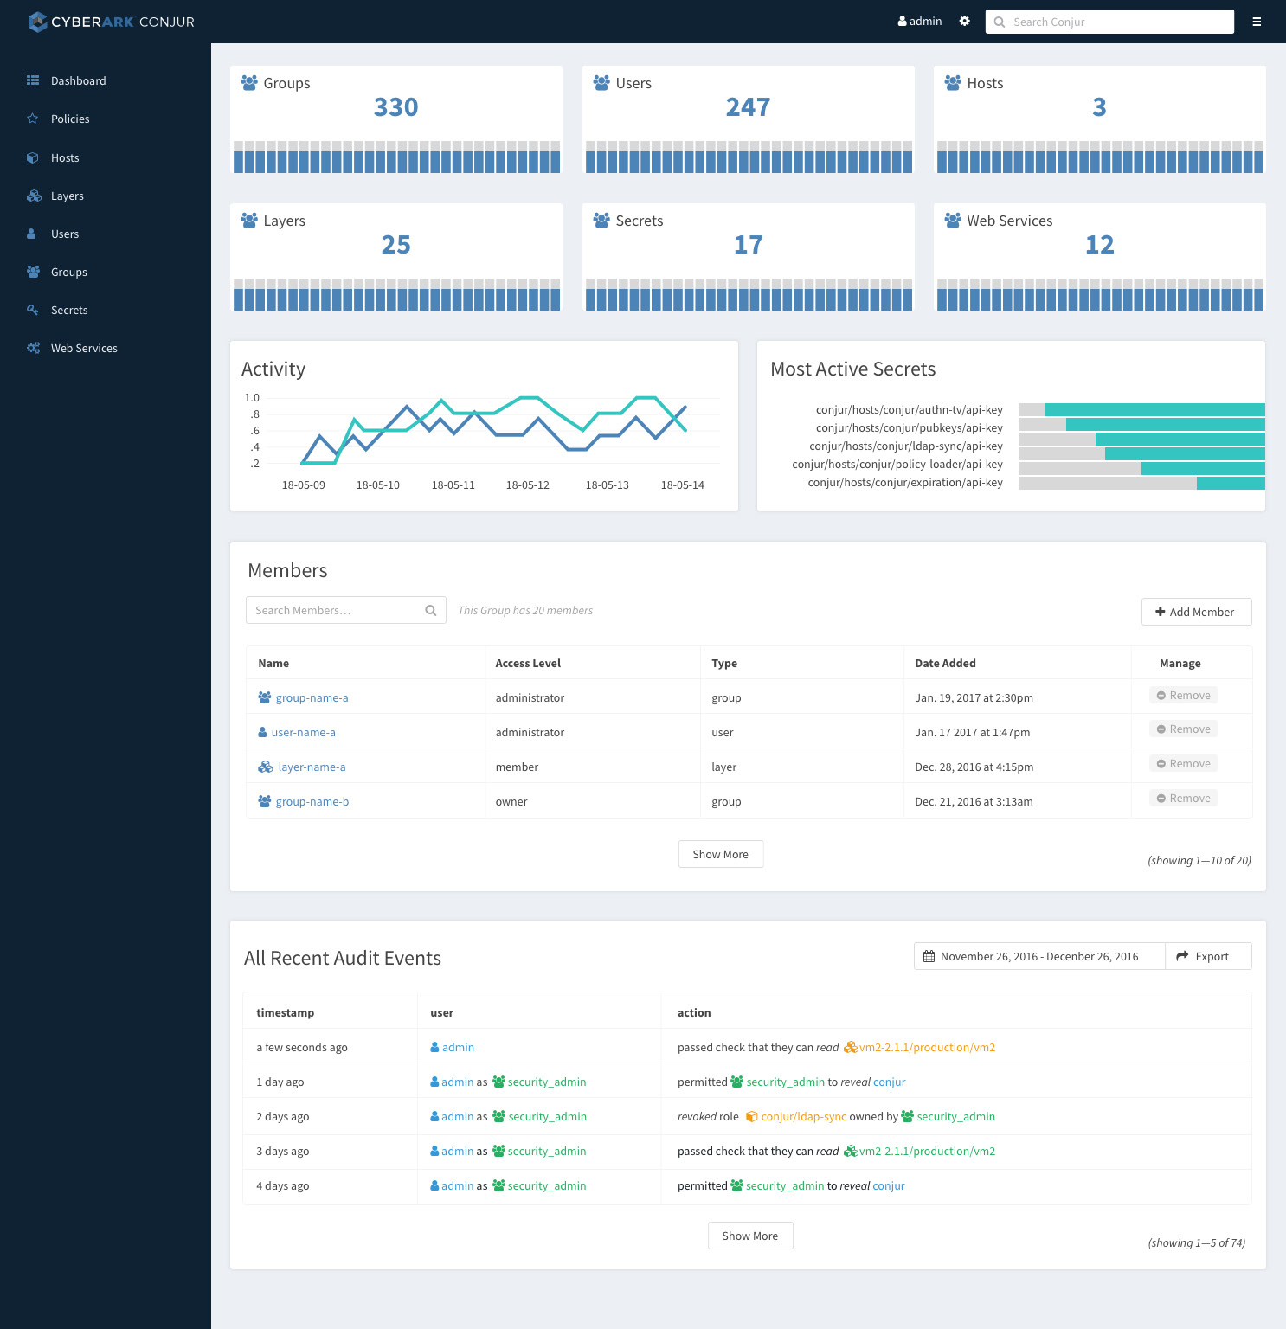Open the admin user menu in header
Viewport: 1286px width, 1329px height.
[x=920, y=22]
